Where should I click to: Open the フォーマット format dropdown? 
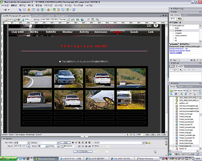pos(28,143)
